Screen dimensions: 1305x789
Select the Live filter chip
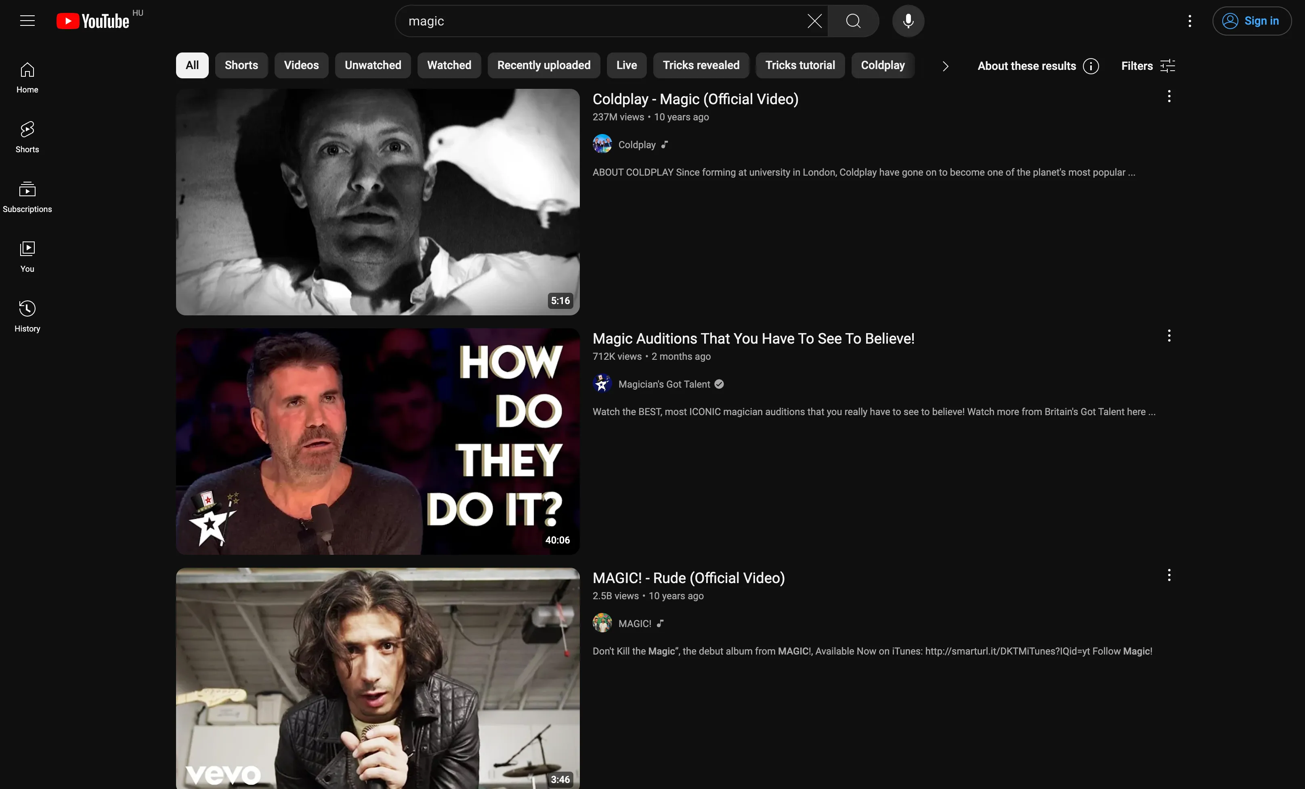(x=627, y=65)
